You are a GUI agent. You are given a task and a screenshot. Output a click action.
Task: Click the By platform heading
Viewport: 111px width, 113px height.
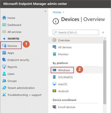pos(60,63)
